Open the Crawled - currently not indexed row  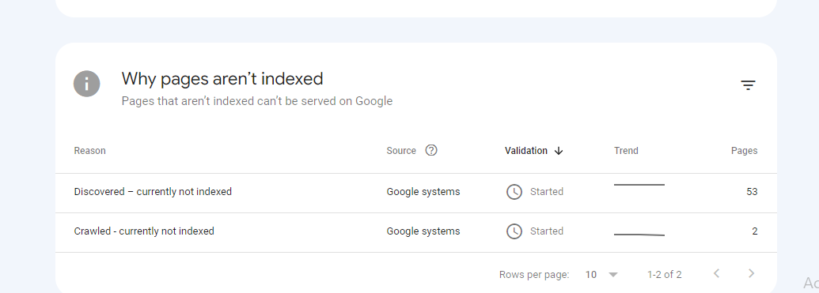pyautogui.click(x=415, y=232)
